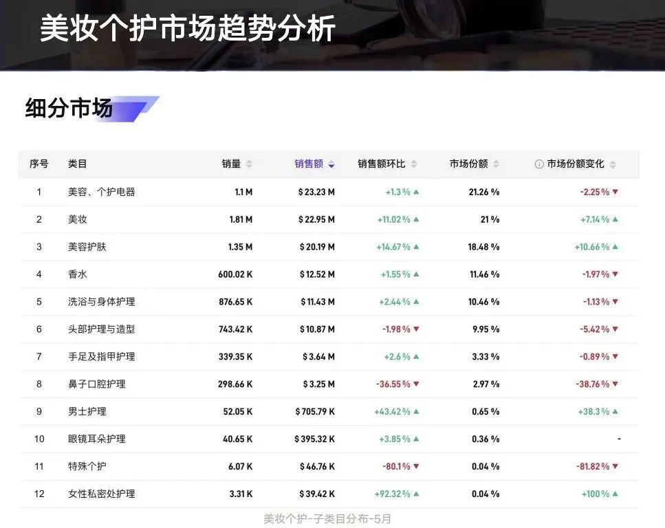The image size is (665, 528).
Task: Click market share 9.95 %
Action: pos(486,329)
